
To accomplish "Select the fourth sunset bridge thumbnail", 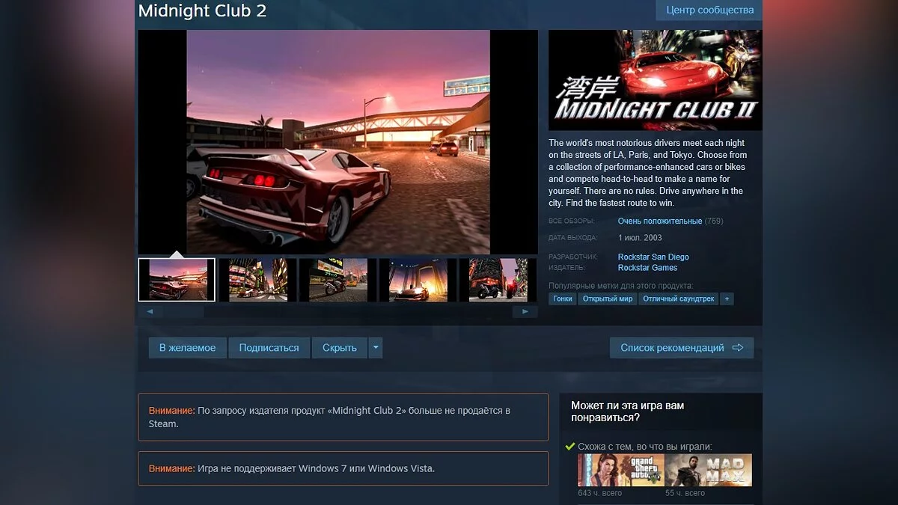I will click(418, 280).
